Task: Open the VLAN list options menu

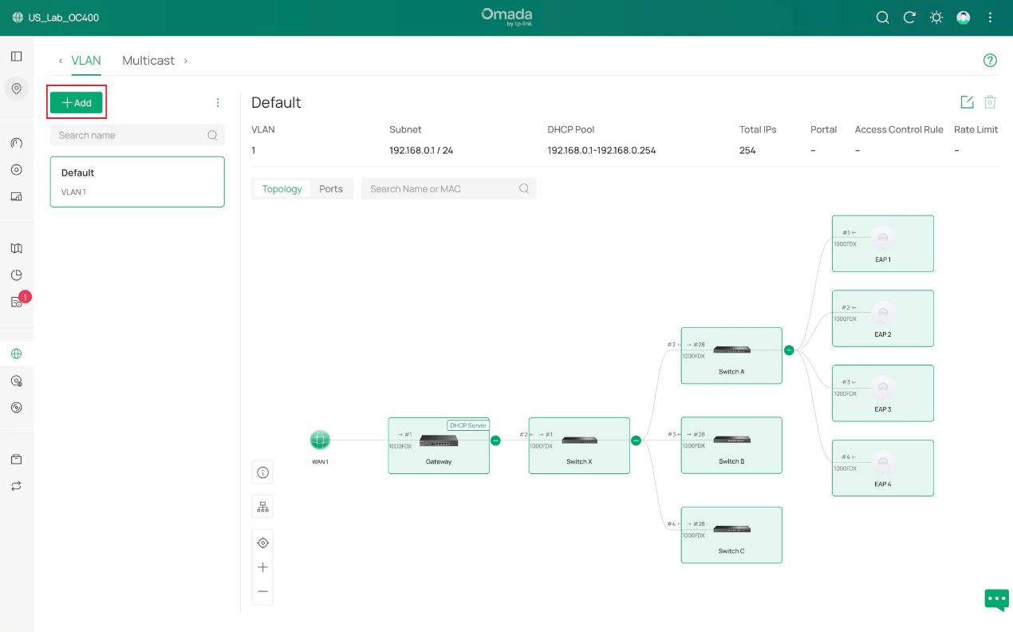Action: (x=218, y=102)
